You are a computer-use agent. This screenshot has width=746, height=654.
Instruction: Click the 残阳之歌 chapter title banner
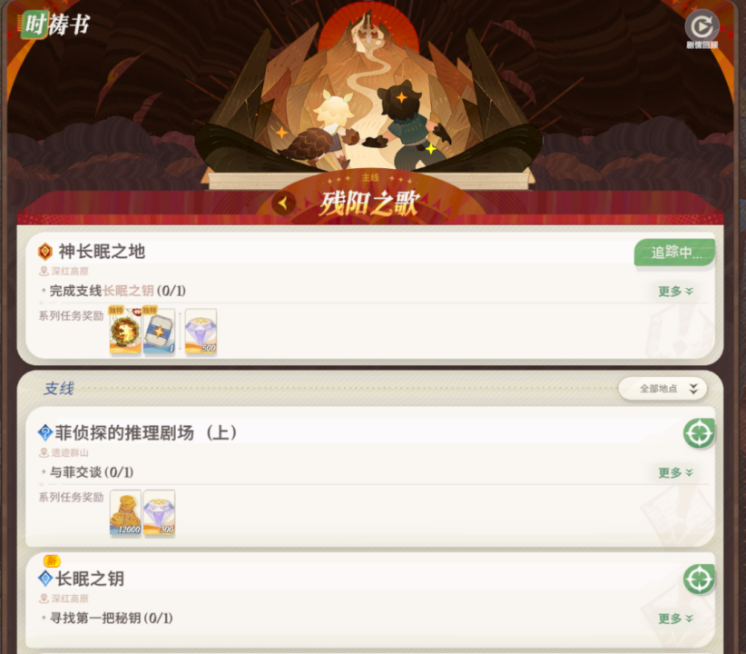369,203
